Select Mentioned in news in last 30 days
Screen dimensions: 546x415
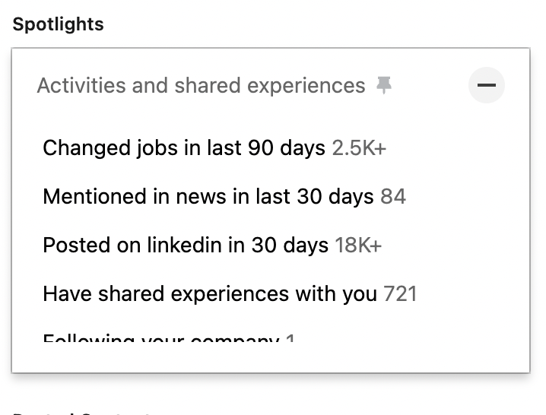click(208, 197)
